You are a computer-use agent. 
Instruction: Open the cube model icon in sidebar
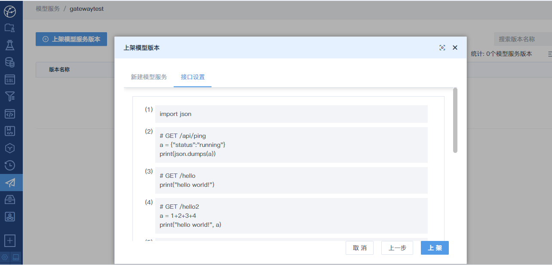9,148
